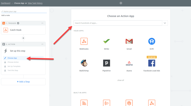Select the RSS built-in app icon

tap(84, 103)
